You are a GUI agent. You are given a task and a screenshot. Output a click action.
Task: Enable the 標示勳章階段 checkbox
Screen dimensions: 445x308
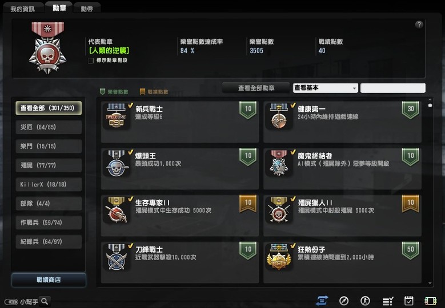point(91,60)
